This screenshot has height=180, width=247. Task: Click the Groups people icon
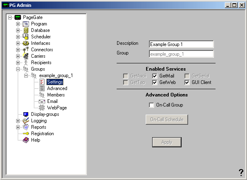pyautogui.click(x=25, y=69)
